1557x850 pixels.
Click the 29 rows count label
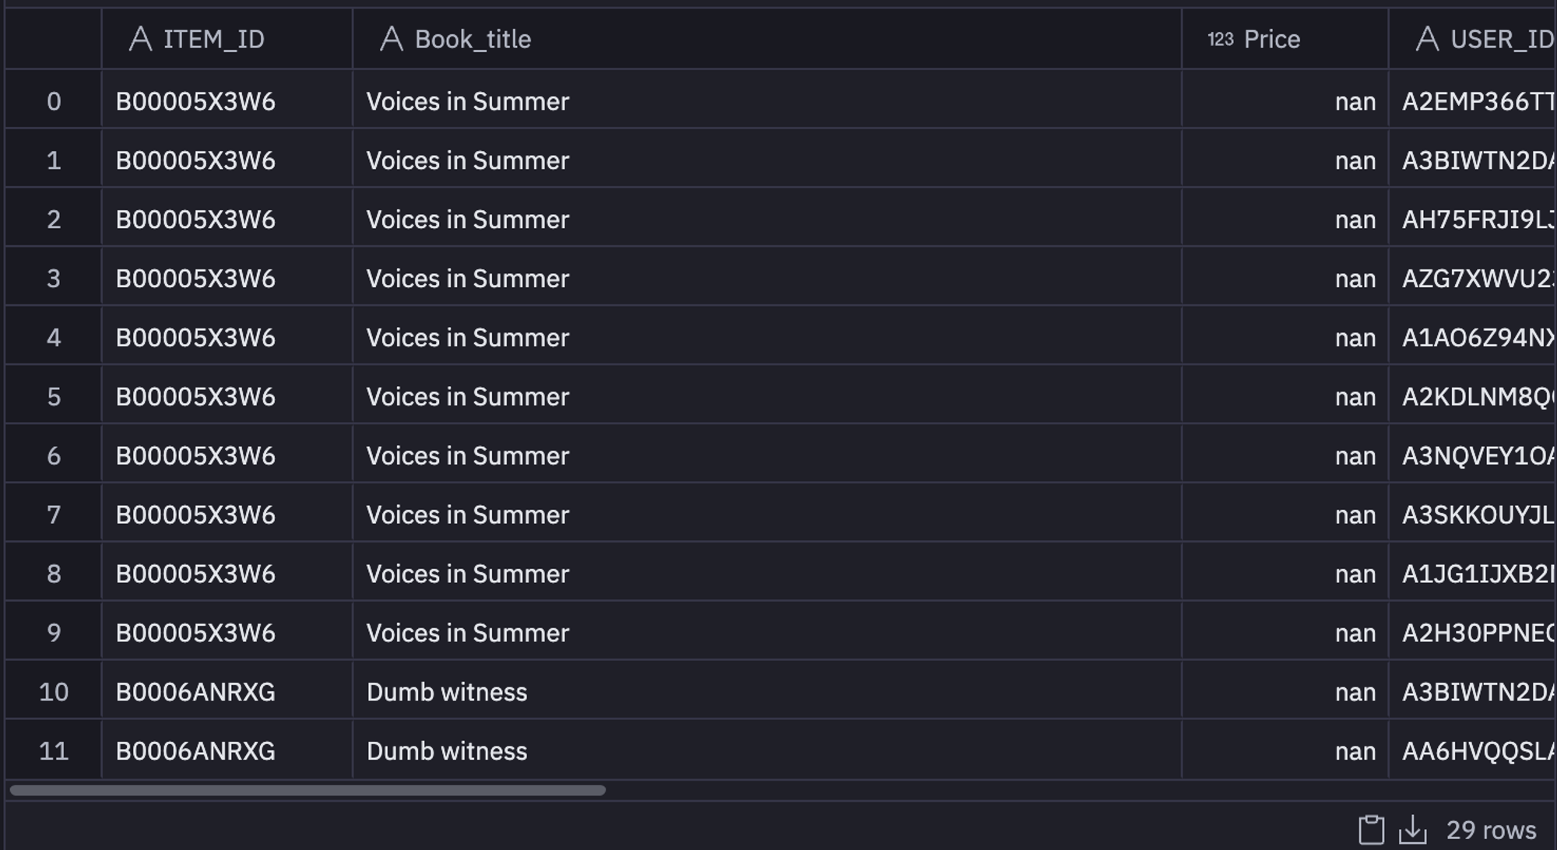coord(1491,831)
